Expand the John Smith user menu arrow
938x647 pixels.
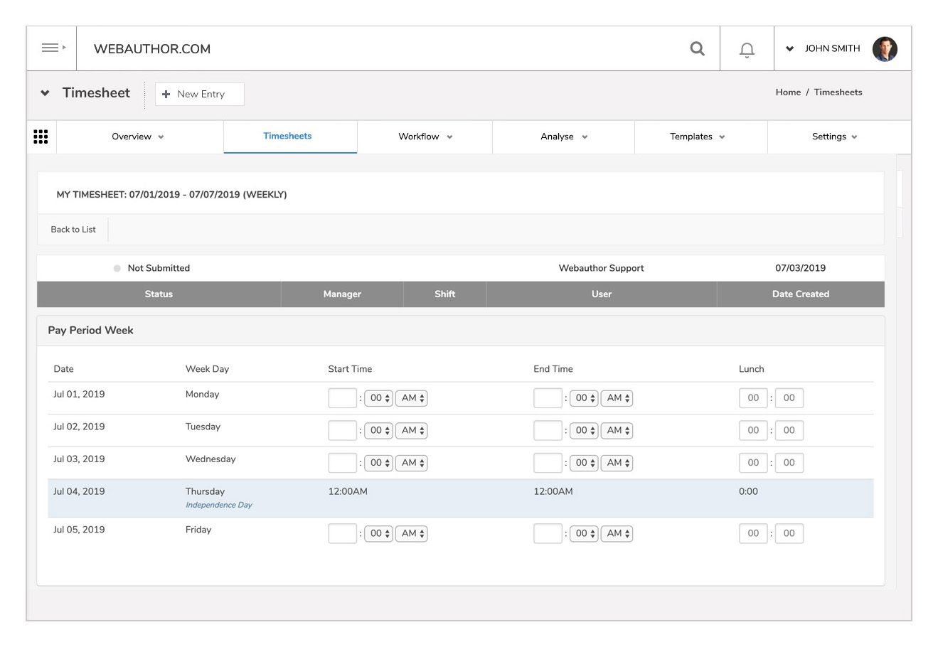(789, 49)
